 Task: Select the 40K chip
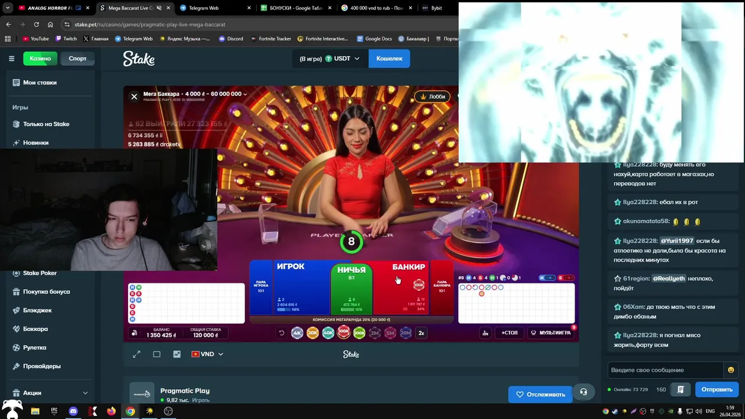(328, 333)
